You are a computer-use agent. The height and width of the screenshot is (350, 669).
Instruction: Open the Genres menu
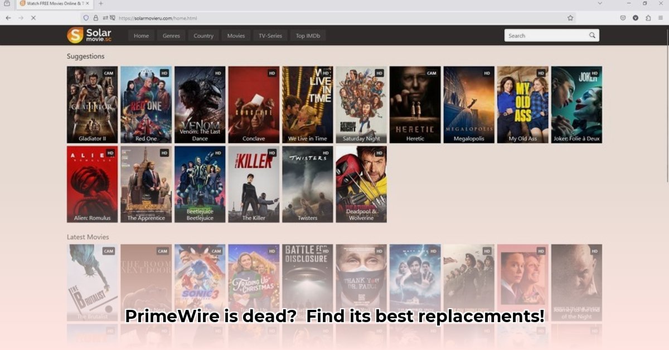point(171,36)
